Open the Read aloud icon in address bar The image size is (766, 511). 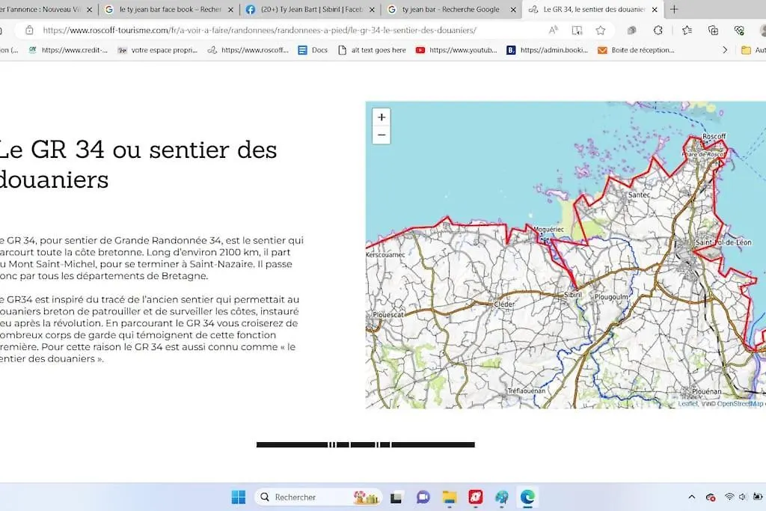pos(553,30)
